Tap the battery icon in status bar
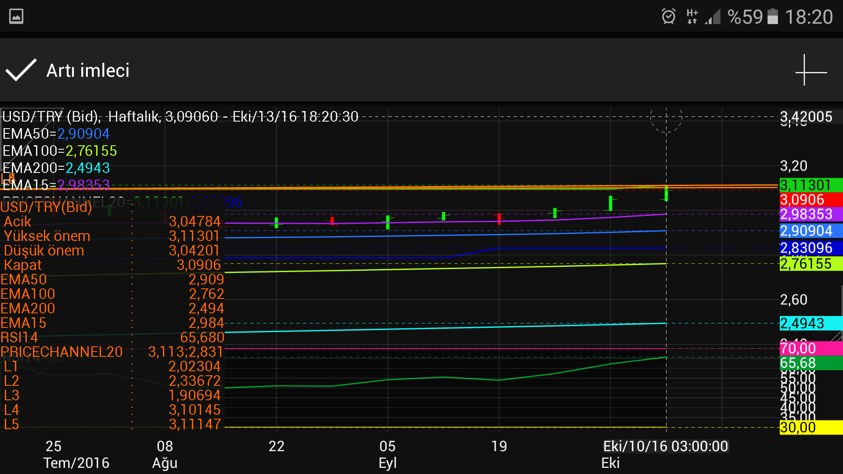843x474 pixels. coord(772,17)
